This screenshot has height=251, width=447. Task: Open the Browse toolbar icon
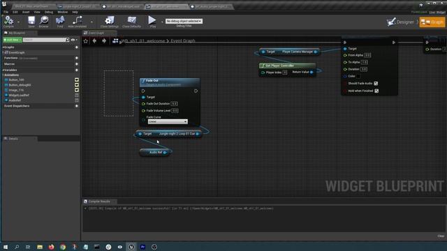(43, 22)
